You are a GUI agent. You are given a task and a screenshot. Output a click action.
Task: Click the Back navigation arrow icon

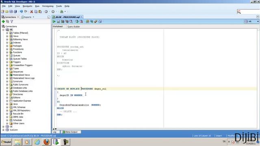tap(46, 12)
